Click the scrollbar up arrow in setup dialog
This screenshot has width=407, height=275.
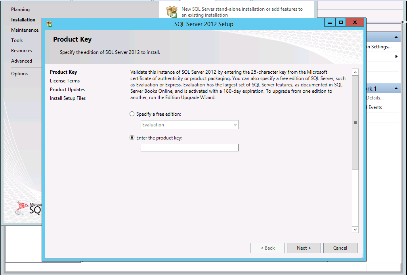[x=355, y=72]
